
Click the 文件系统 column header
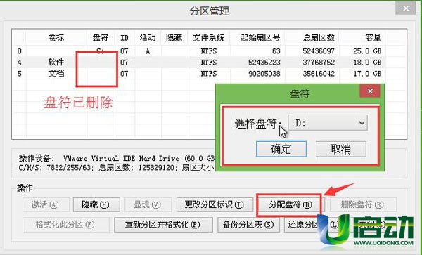[x=209, y=38]
